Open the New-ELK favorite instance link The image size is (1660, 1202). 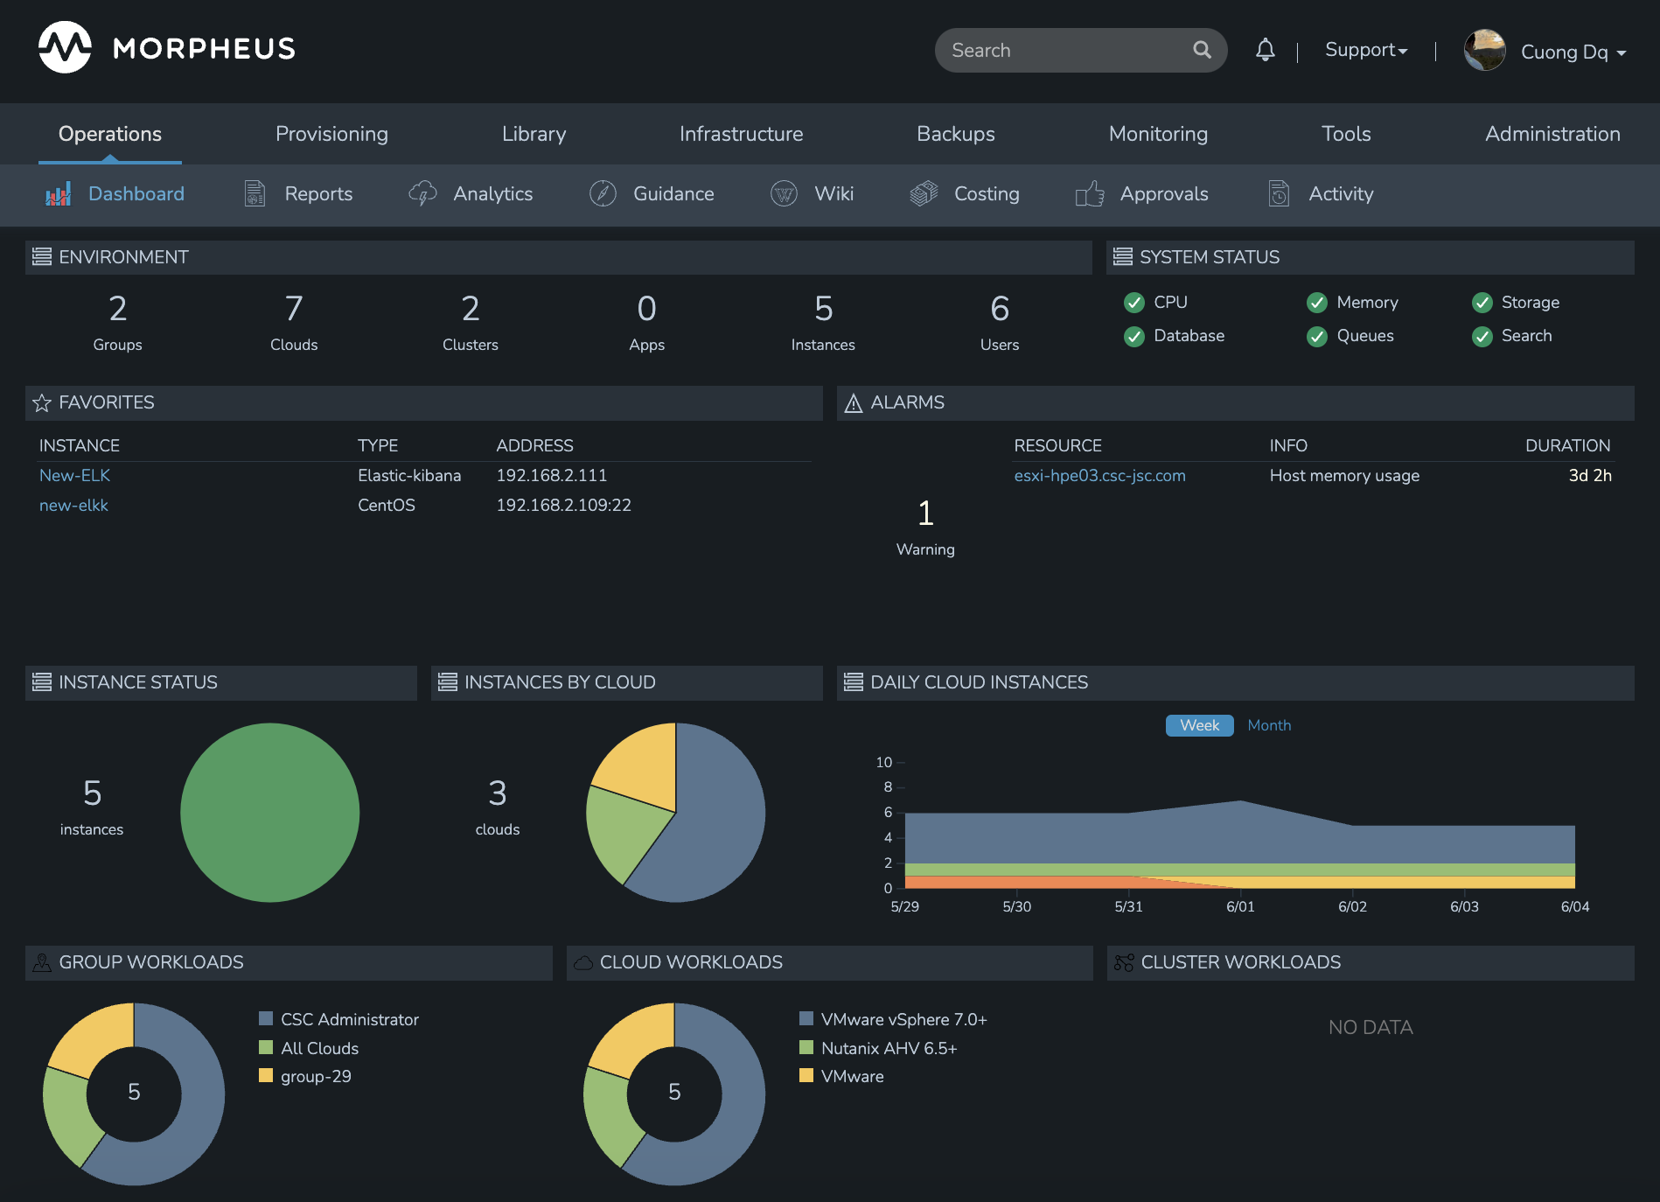[74, 475]
